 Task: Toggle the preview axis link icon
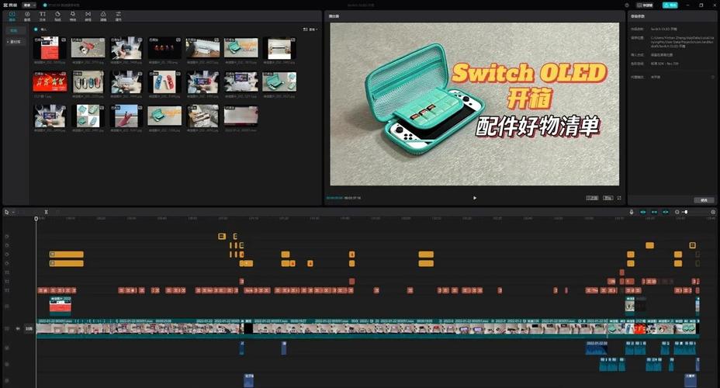point(665,212)
